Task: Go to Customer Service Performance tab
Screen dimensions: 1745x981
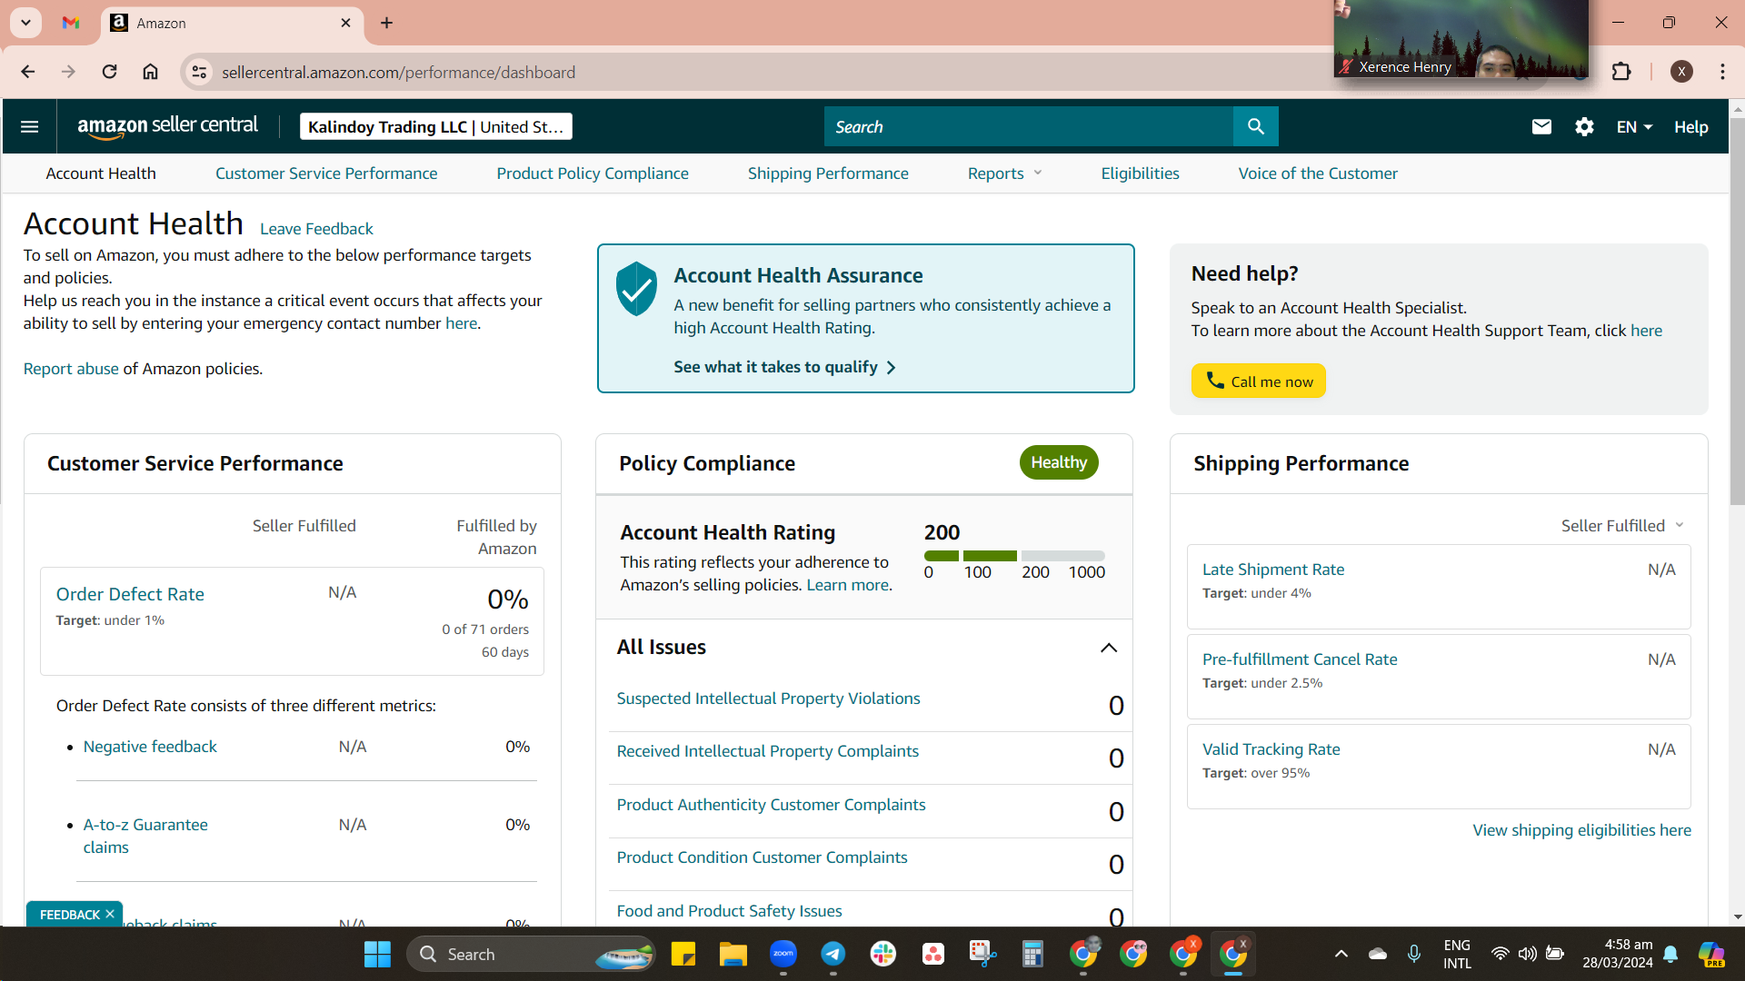Action: tap(326, 173)
